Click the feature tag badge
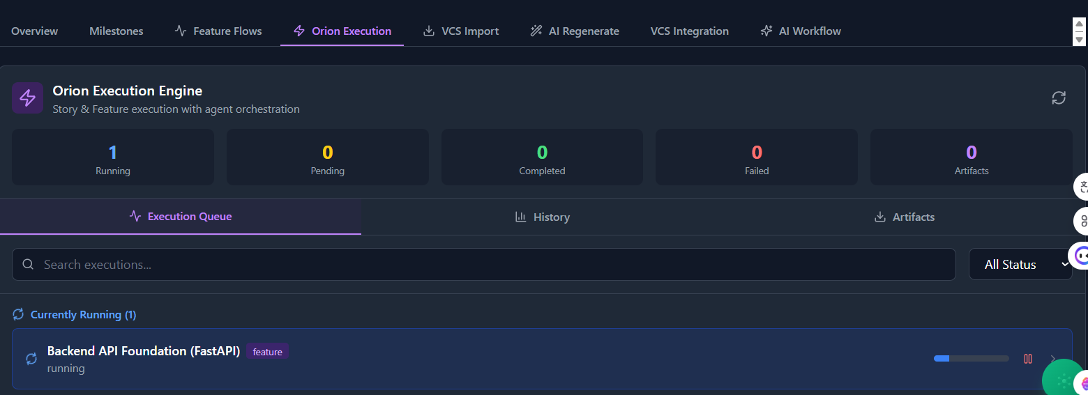The image size is (1088, 395). [x=267, y=352]
